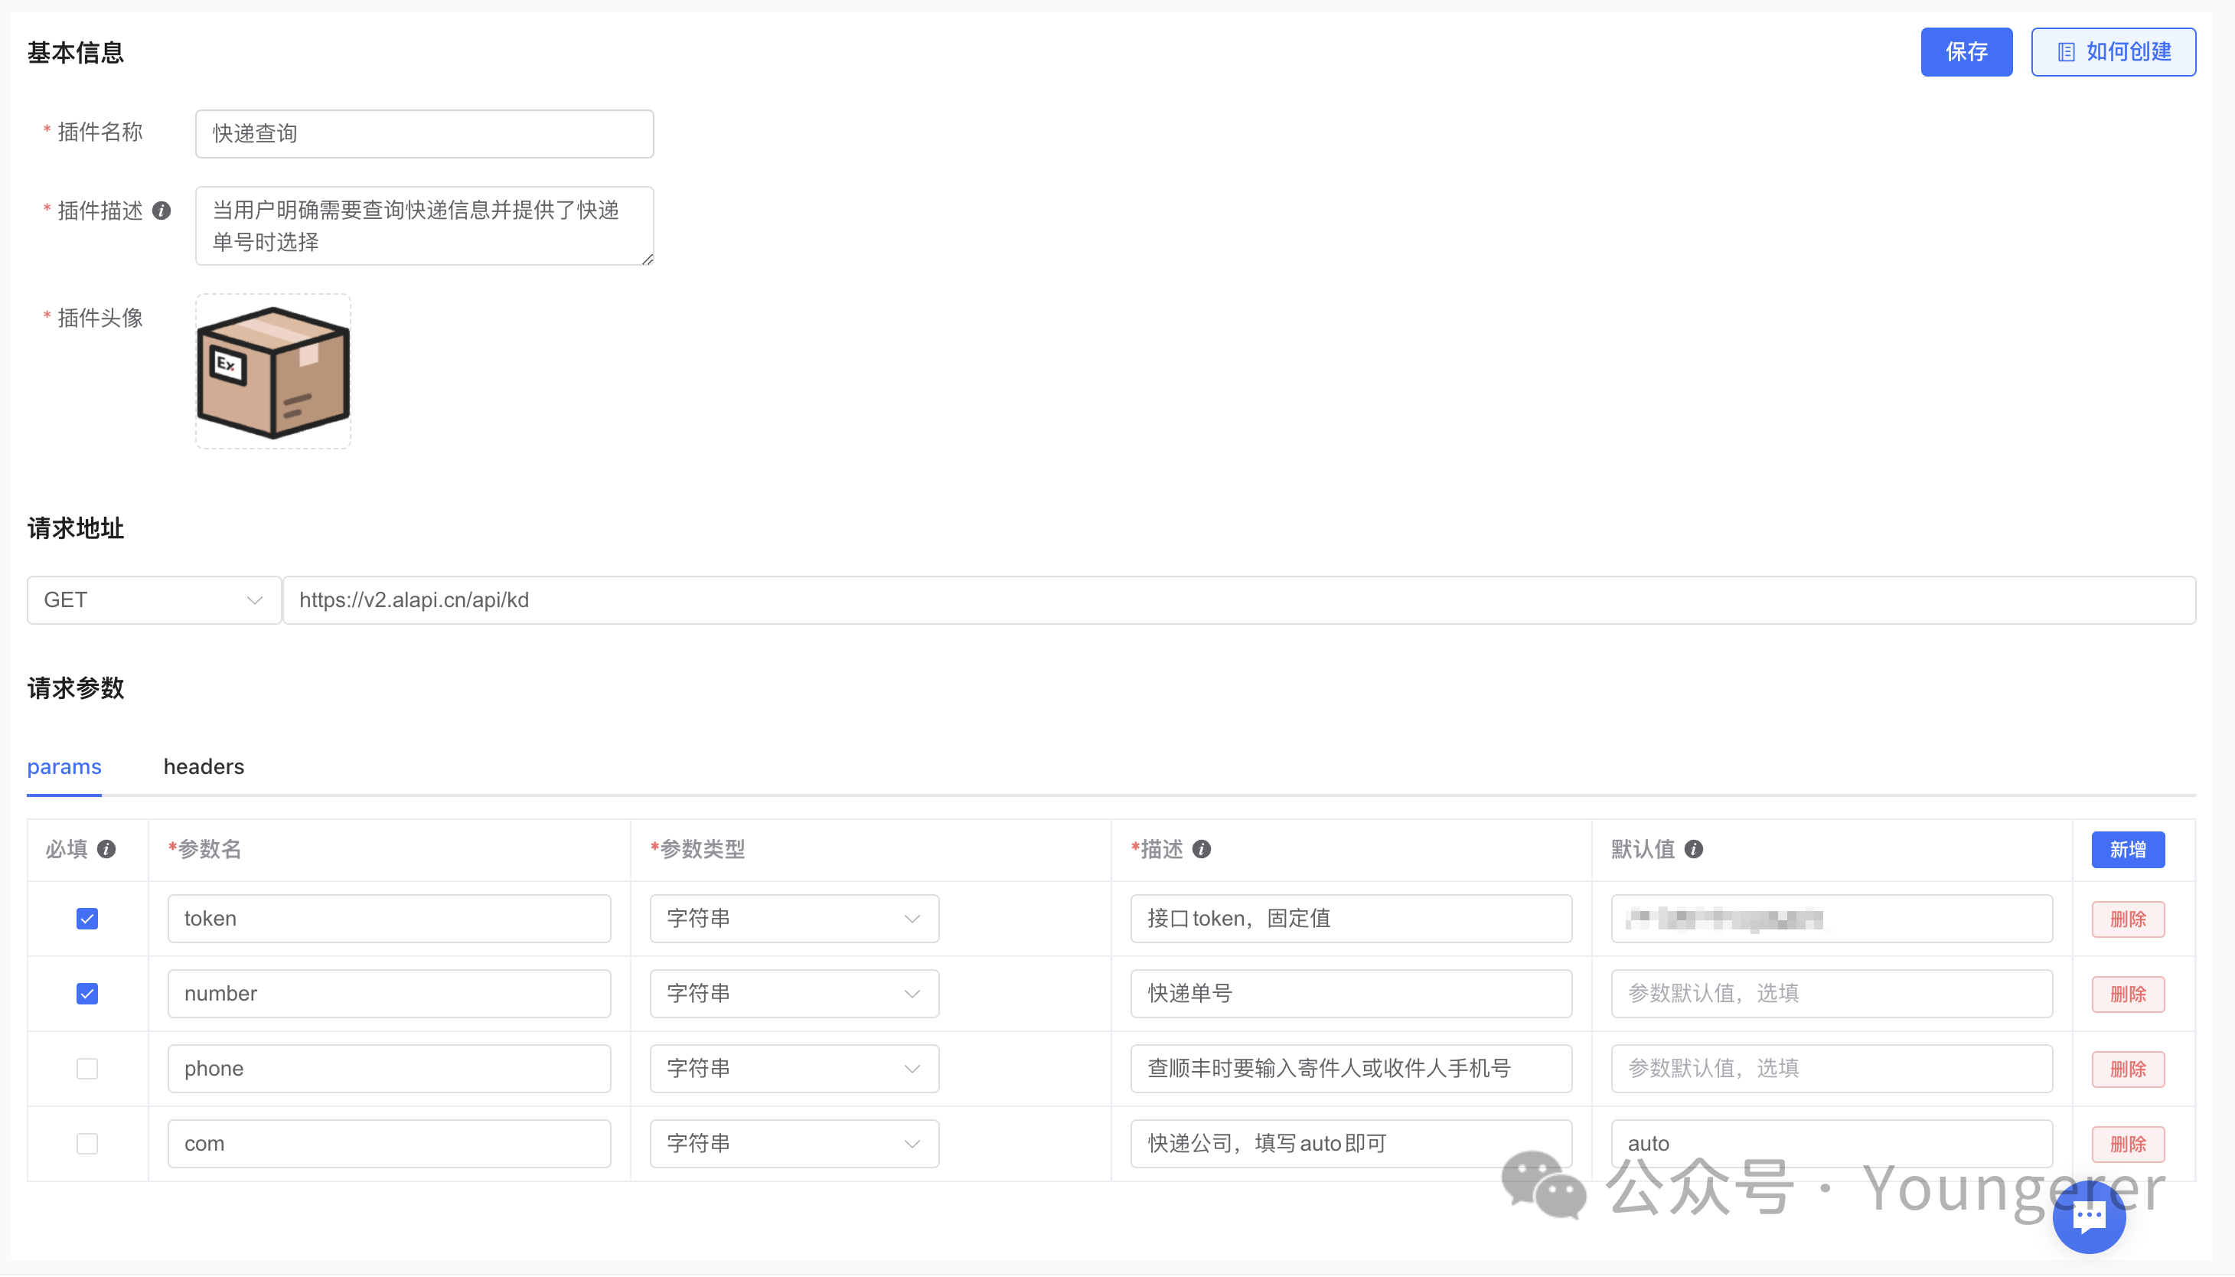Uncheck required checkbox for number row
The image size is (2235, 1277).
[x=86, y=994]
